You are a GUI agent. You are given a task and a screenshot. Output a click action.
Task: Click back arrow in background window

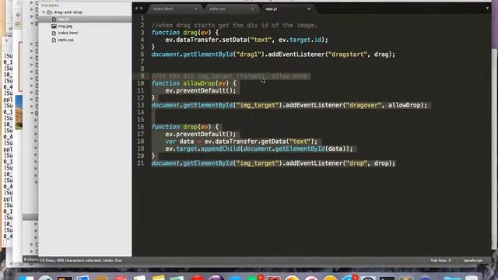coord(19,15)
